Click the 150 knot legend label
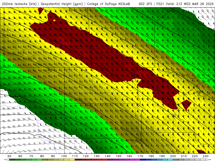 118,156
